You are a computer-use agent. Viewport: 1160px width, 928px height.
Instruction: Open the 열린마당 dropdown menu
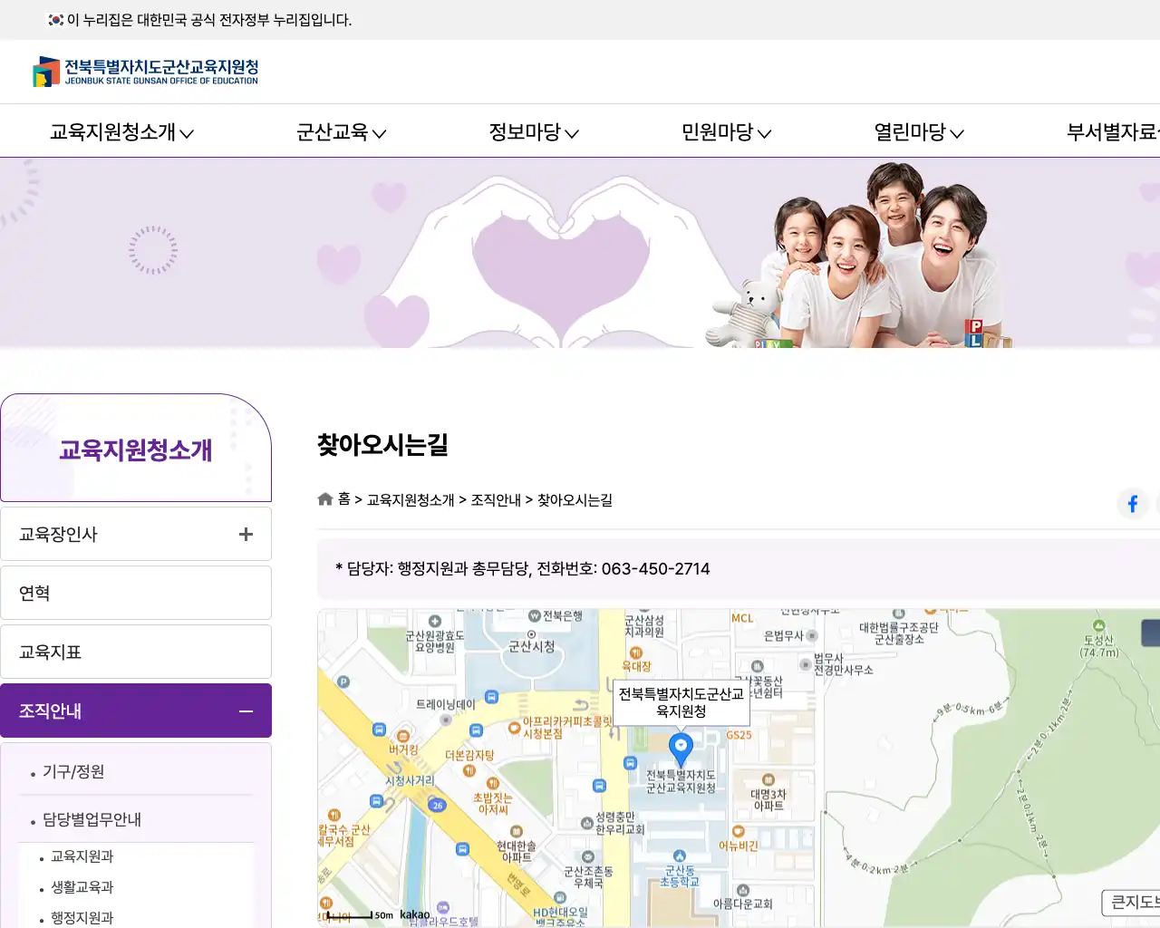[x=918, y=131]
